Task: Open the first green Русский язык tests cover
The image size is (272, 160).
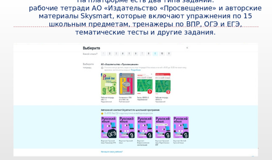Action: click(x=145, y=84)
